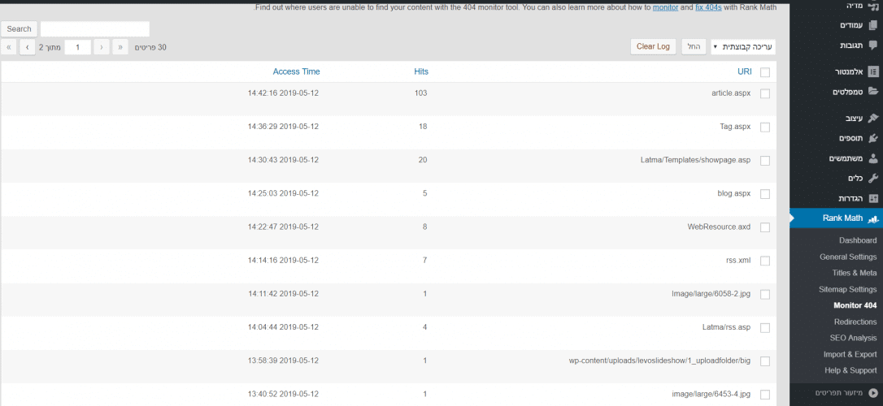
Task: Check the image/large/6453-4.jpg checkbox
Action: pyautogui.click(x=765, y=395)
